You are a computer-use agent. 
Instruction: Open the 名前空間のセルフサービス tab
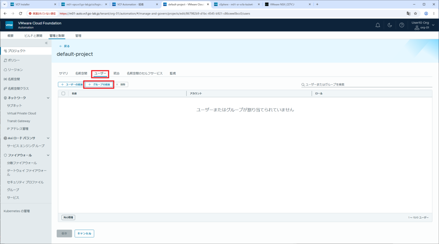145,74
